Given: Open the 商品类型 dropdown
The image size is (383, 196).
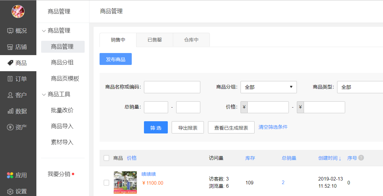Looking at the screenshot, I should 360,87.
